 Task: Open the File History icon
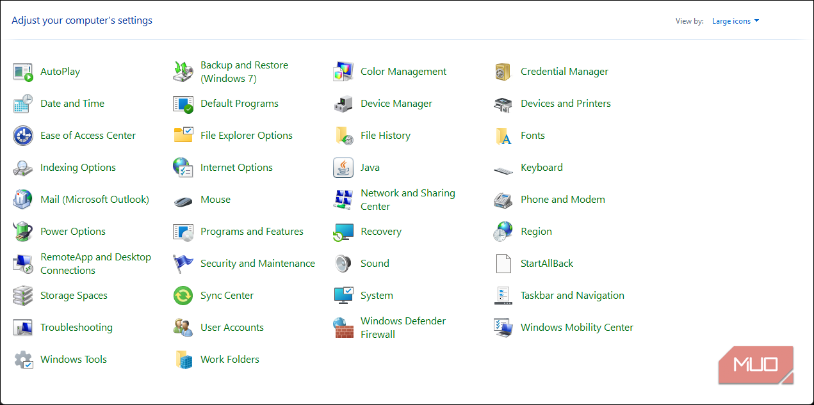(343, 136)
